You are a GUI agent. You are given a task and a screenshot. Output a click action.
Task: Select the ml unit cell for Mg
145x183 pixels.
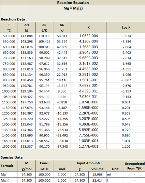point(115,174)
